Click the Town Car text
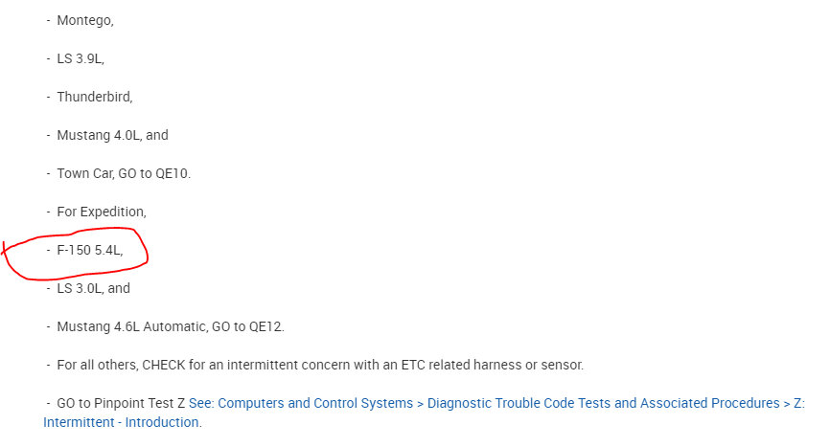 pos(86,173)
